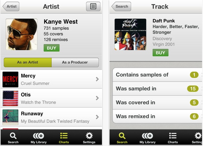Tap the BUY button for Daft Punk track
The height and width of the screenshot is (146, 203).
[161, 53]
